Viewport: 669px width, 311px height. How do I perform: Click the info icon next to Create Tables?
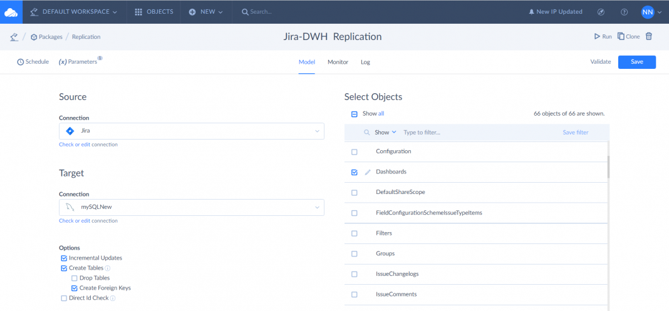pyautogui.click(x=108, y=268)
